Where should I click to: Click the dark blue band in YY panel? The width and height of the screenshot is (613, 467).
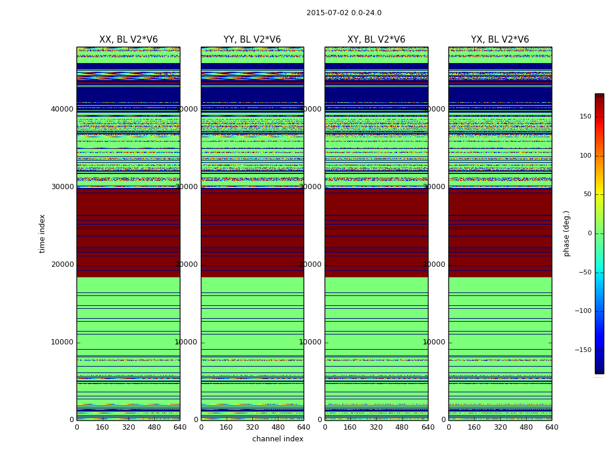pos(252,94)
